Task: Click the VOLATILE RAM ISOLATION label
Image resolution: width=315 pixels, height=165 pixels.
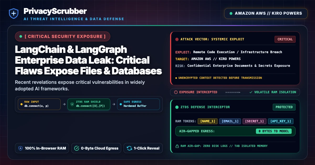Action: (275, 92)
